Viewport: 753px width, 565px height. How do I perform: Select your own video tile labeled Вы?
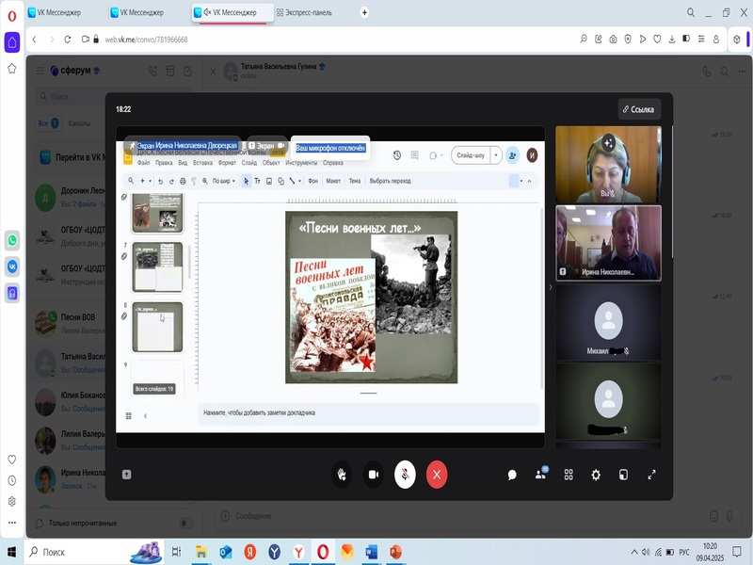[x=608, y=164]
